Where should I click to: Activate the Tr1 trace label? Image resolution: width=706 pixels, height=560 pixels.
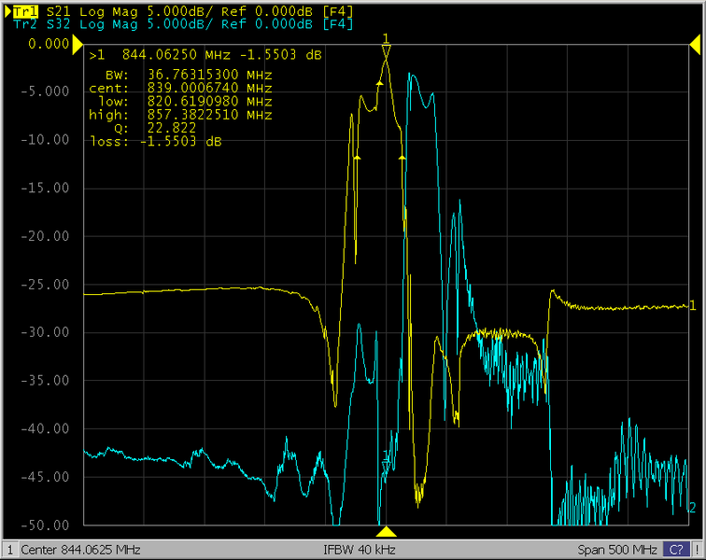pyautogui.click(x=24, y=10)
